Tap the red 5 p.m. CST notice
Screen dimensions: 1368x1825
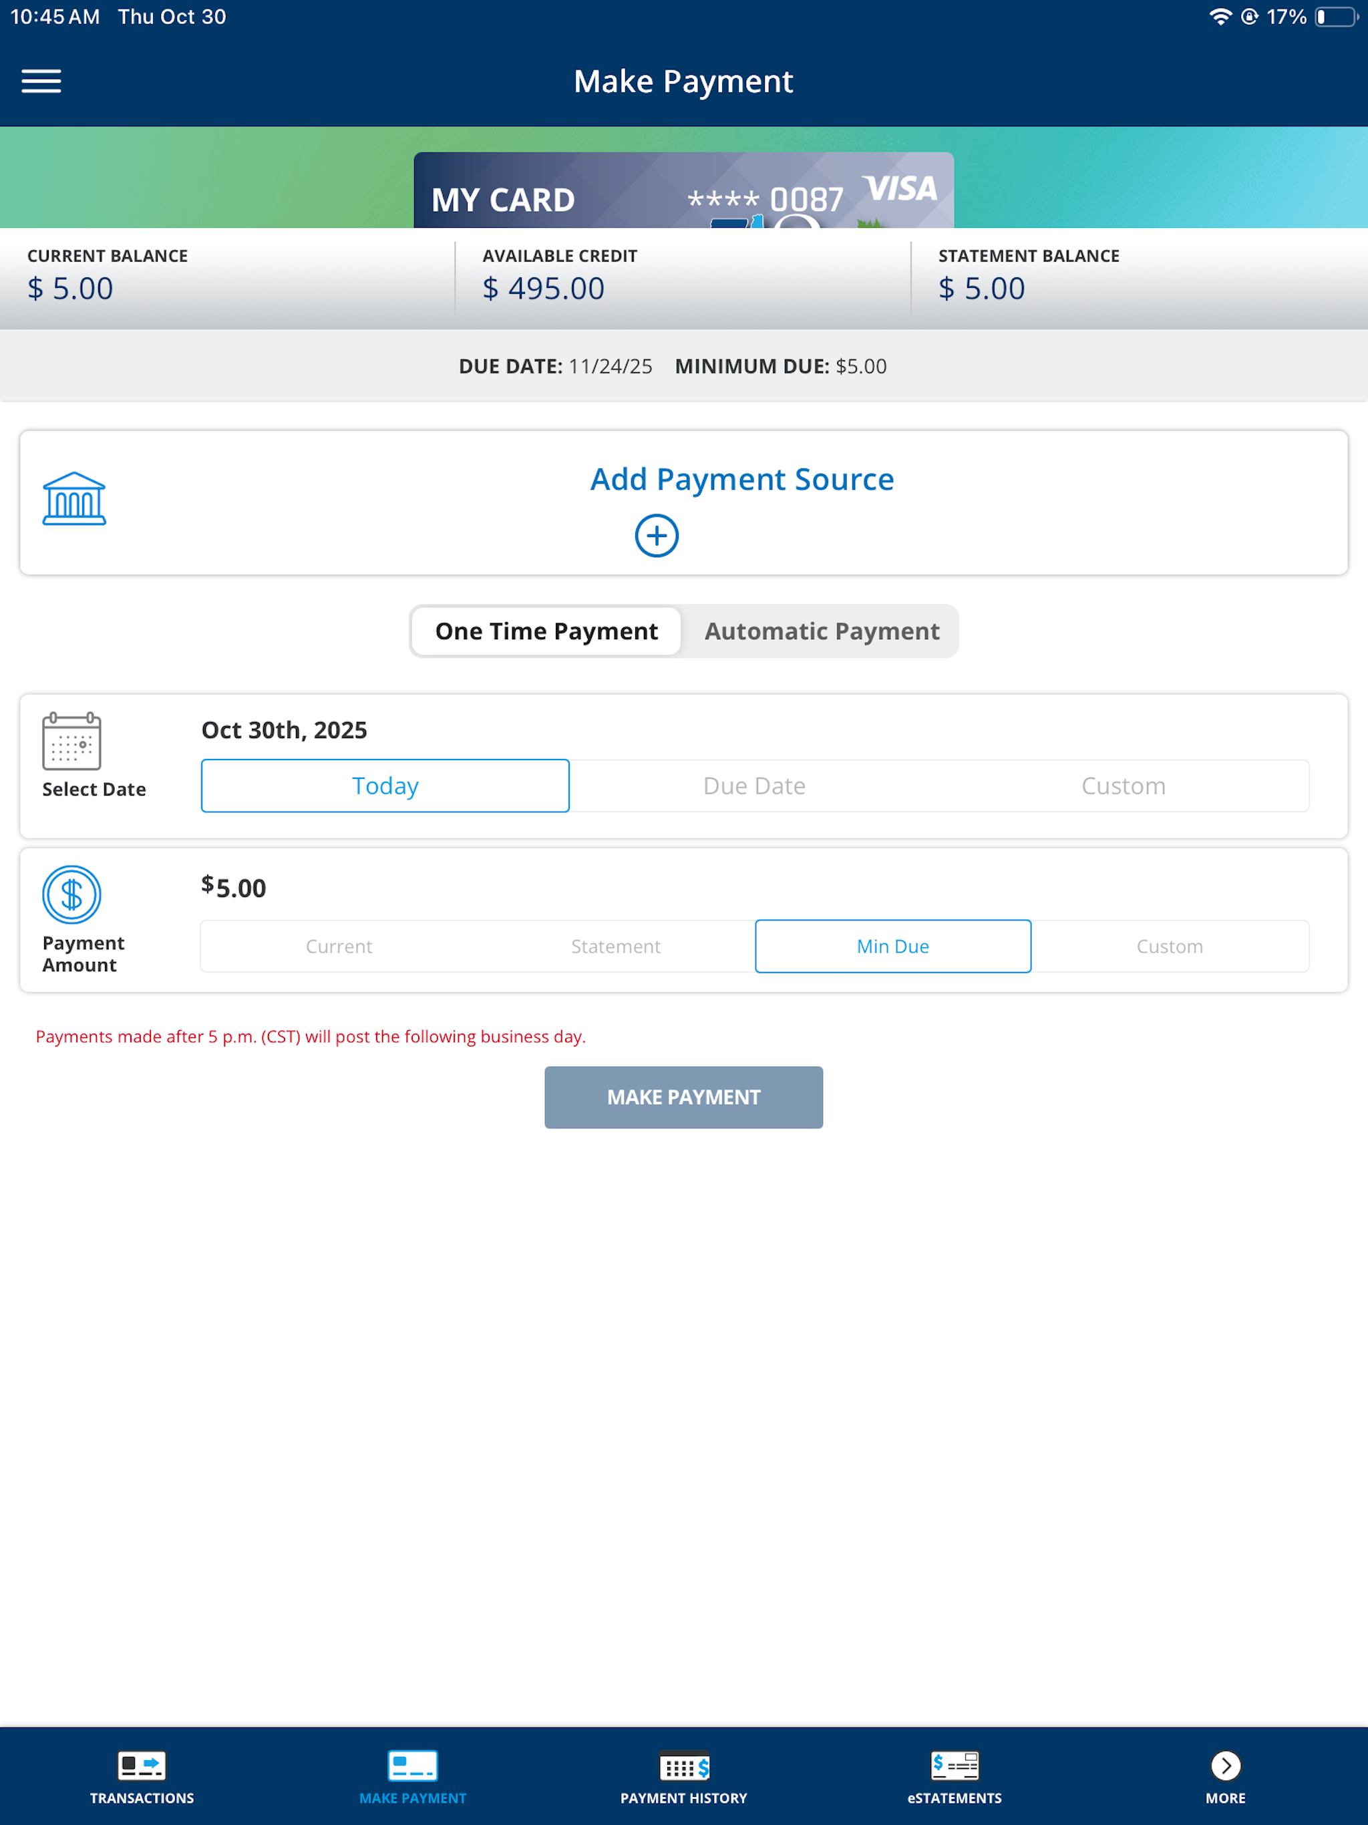[x=310, y=1036]
